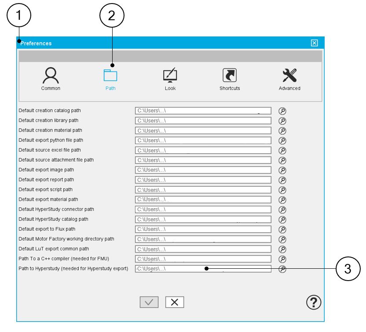Viewport: 366px width, 332px height.
Task: Click the Default creation material path field
Action: (203, 130)
